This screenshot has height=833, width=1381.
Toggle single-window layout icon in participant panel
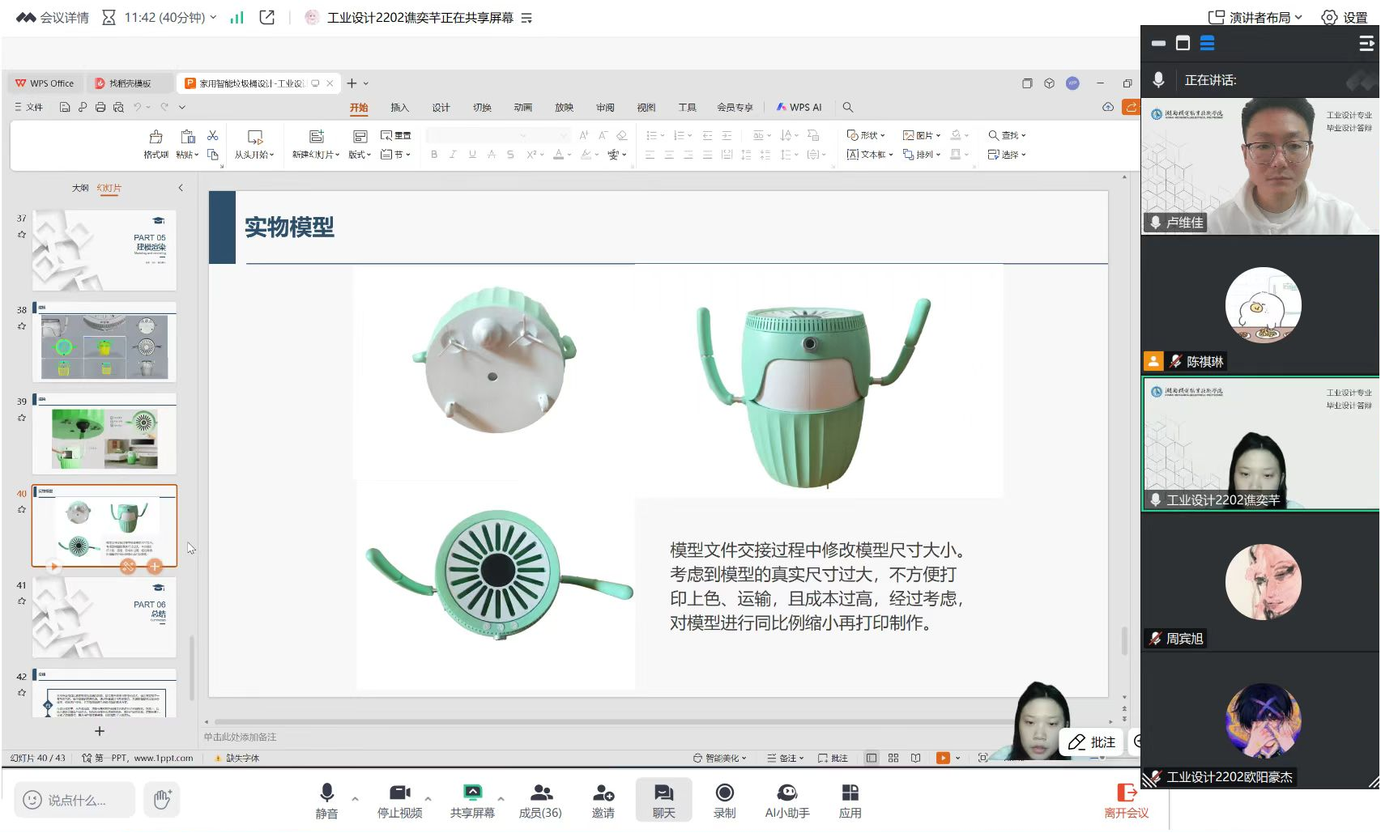[x=1183, y=43]
